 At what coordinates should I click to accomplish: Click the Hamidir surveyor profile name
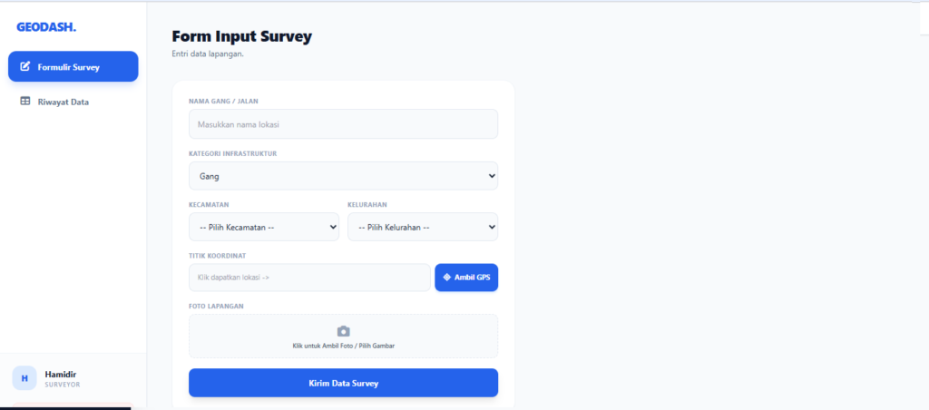[61, 375]
